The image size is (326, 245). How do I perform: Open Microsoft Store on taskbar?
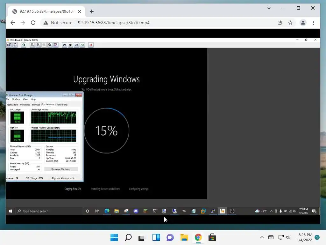coord(212,237)
